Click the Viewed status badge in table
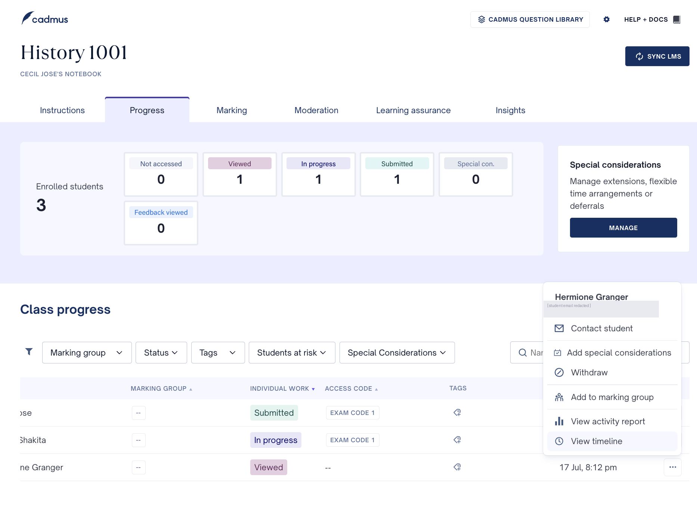697x505 pixels. click(x=269, y=467)
